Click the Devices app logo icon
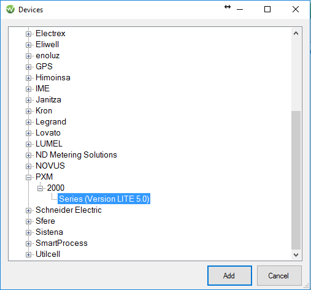This screenshot has height=290, width=311. click(10, 9)
